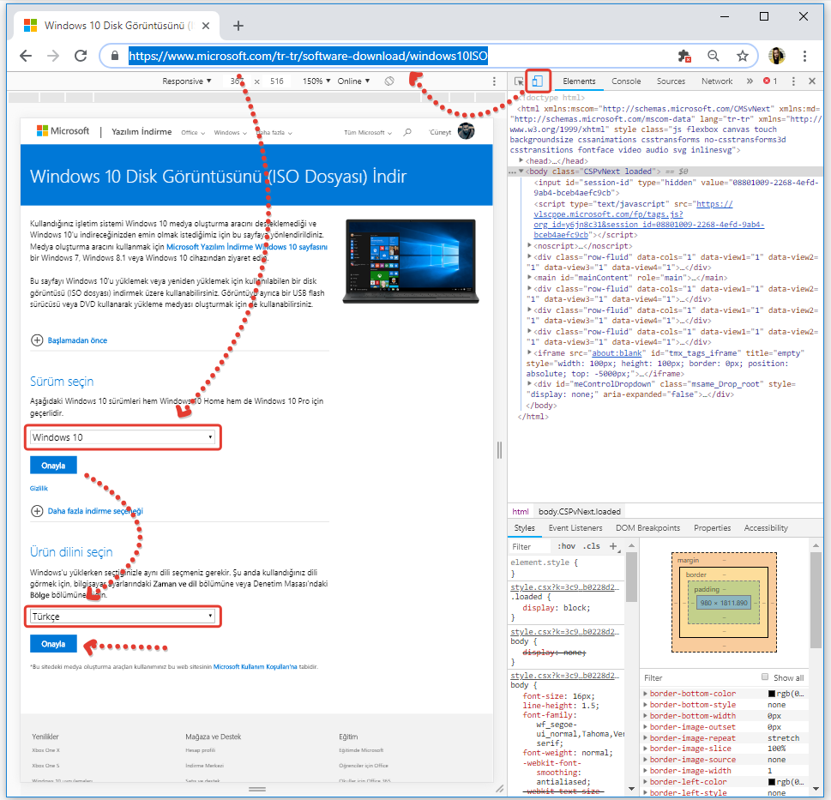
Task: Open DevTools three-dot customize menu
Action: [x=792, y=81]
